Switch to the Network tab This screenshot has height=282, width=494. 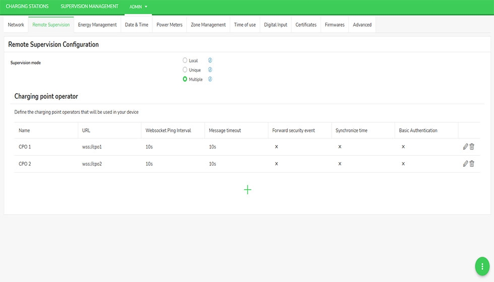tap(16, 25)
